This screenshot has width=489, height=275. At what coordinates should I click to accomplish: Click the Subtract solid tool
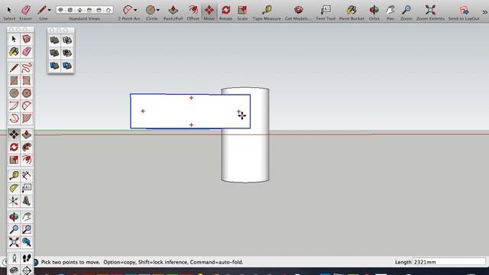[x=67, y=53]
